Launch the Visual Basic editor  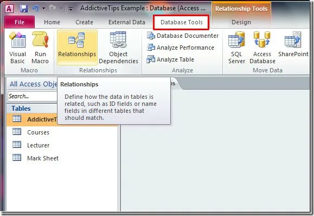pos(17,48)
